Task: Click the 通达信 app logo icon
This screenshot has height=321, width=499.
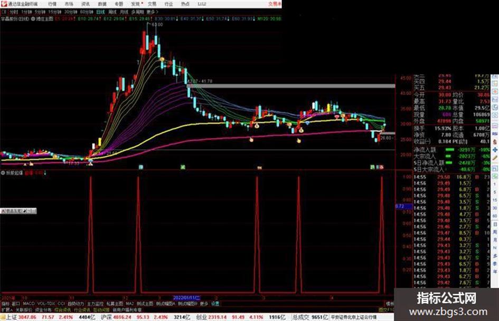Action: 4,4
